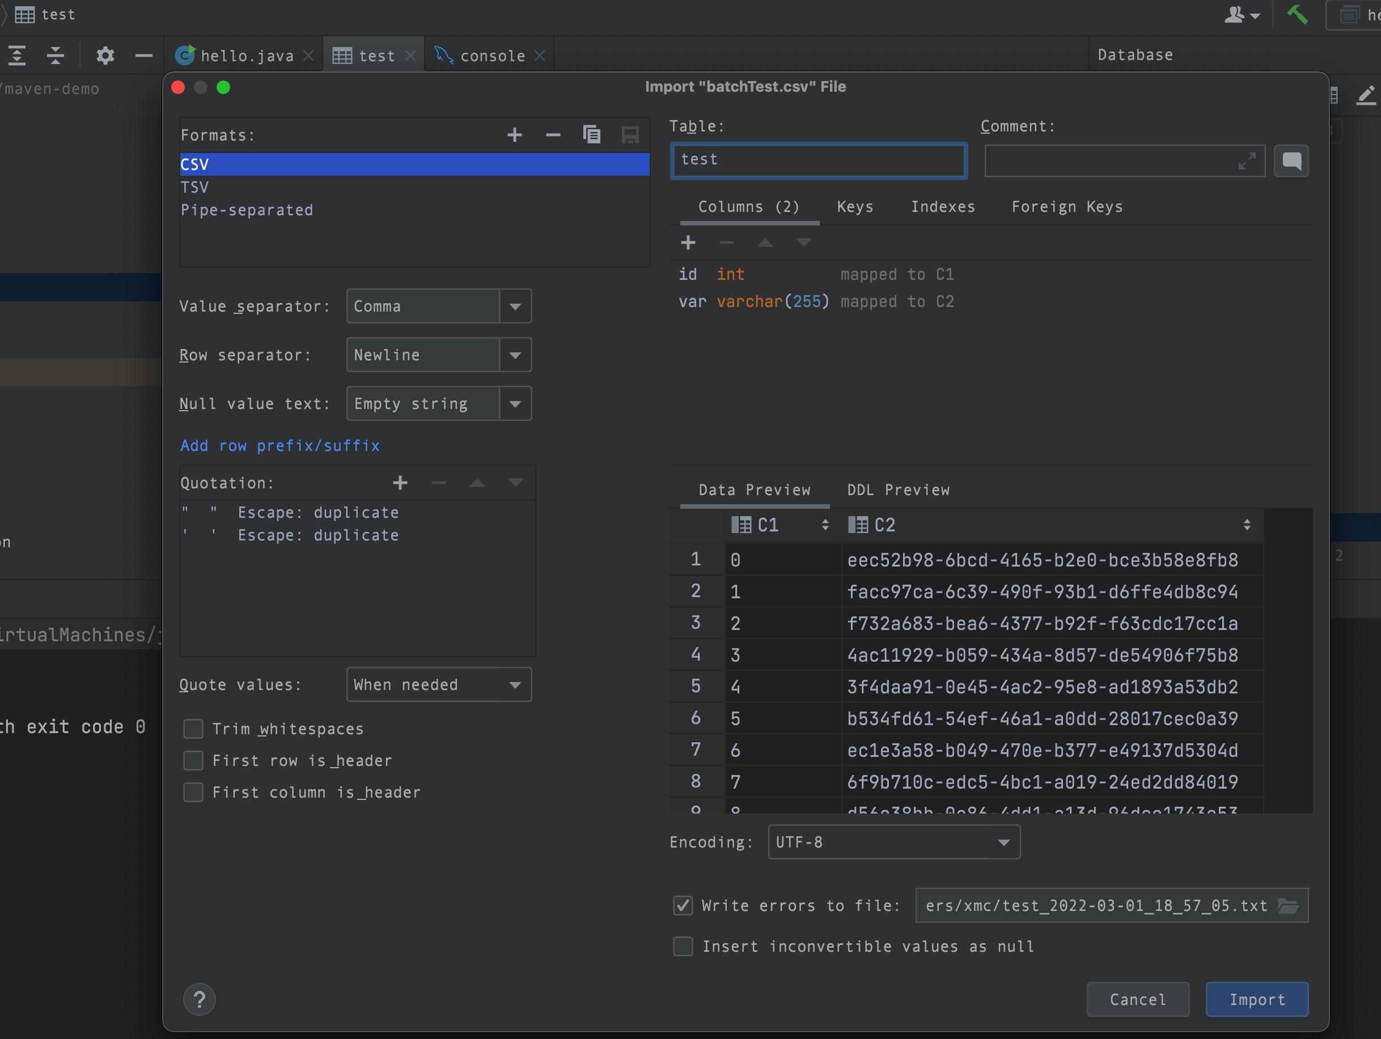Open the Value separator dropdown

(x=515, y=306)
